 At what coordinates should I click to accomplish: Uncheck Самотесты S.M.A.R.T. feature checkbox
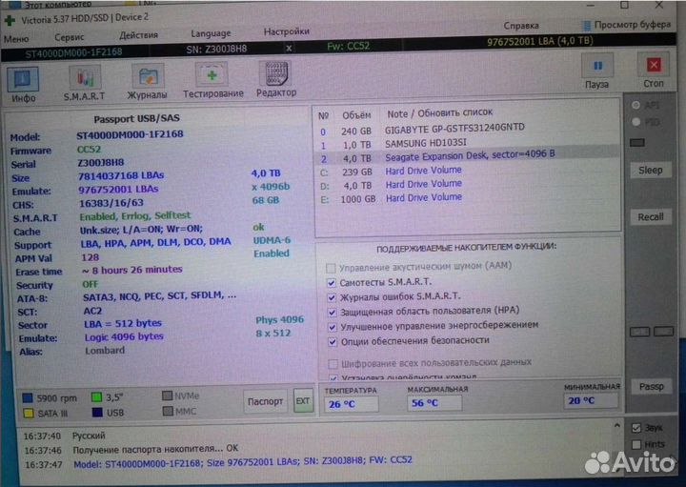(x=331, y=283)
